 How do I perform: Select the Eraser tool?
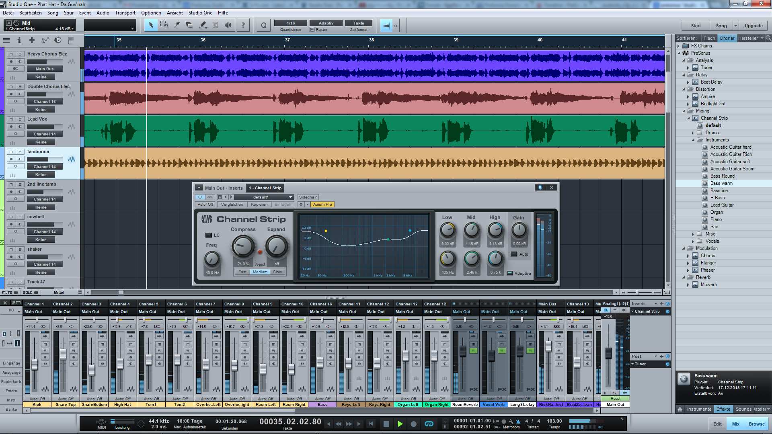point(189,25)
